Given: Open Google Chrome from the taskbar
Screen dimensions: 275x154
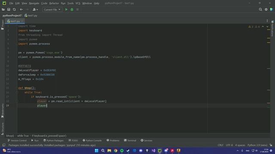Looking at the screenshot, I should pos(116,151).
